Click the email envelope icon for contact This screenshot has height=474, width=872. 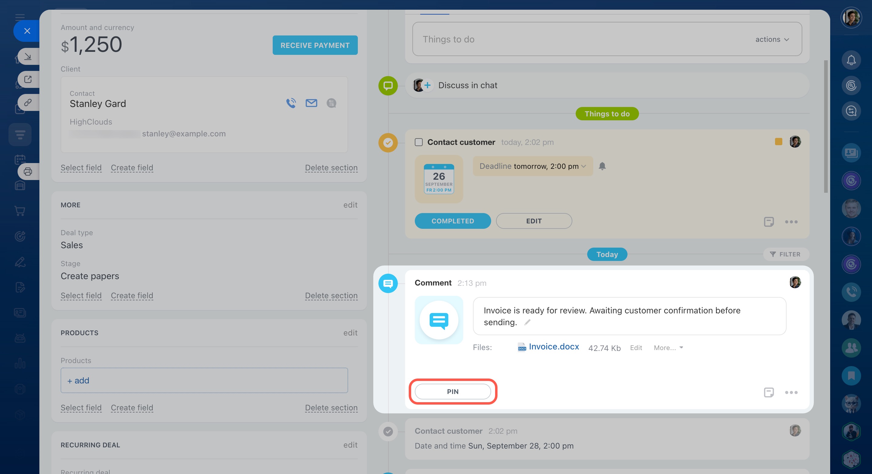(311, 103)
